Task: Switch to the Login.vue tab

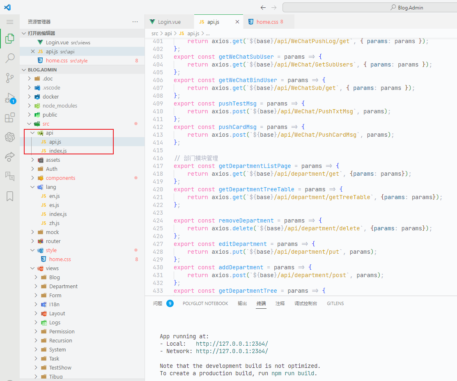Action: [x=169, y=22]
